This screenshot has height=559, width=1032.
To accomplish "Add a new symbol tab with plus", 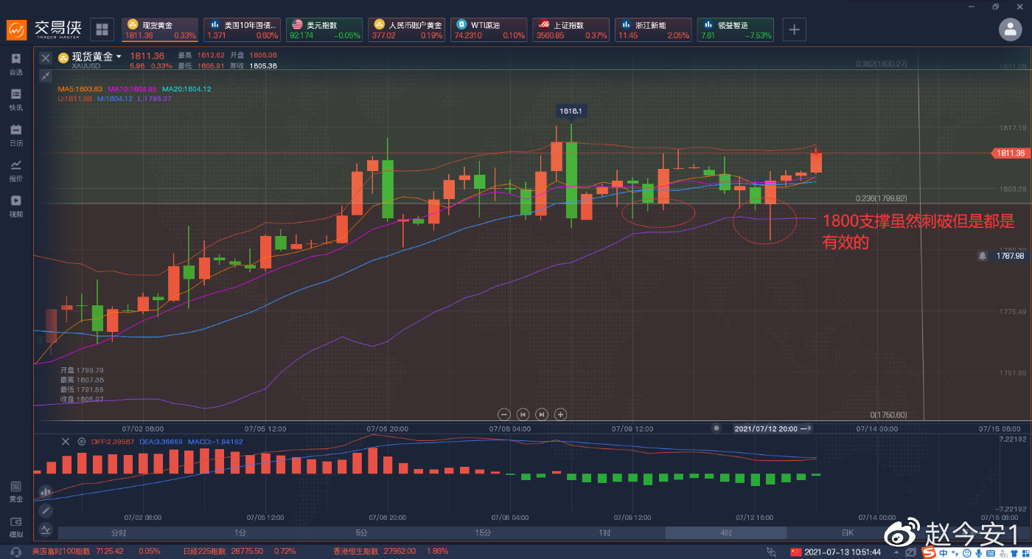I will (794, 29).
